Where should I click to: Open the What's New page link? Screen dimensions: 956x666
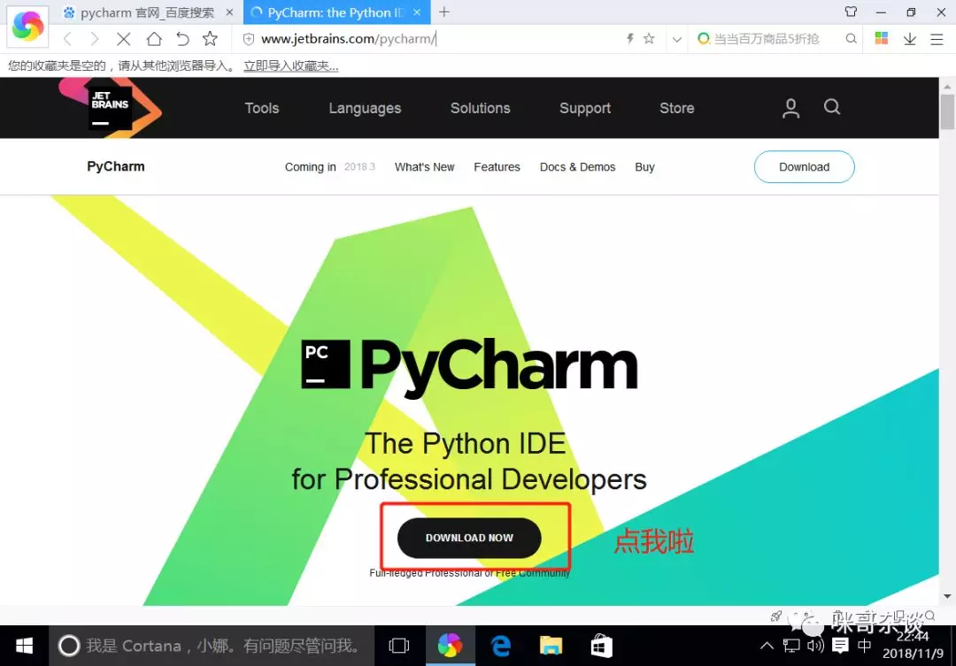pyautogui.click(x=424, y=167)
